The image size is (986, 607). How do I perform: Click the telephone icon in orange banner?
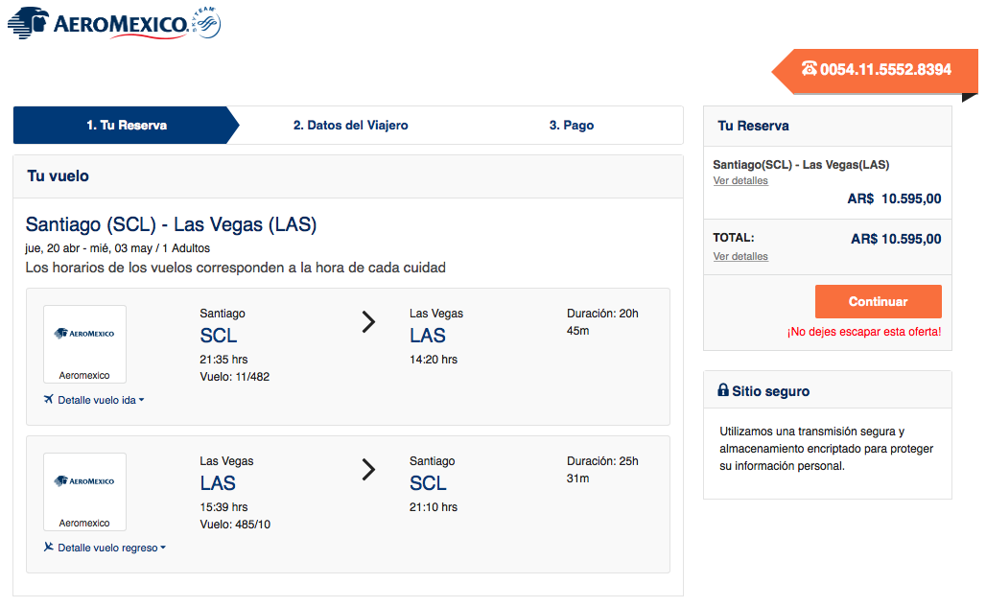click(x=810, y=68)
